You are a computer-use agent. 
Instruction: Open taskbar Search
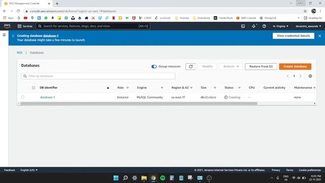(x=125, y=178)
